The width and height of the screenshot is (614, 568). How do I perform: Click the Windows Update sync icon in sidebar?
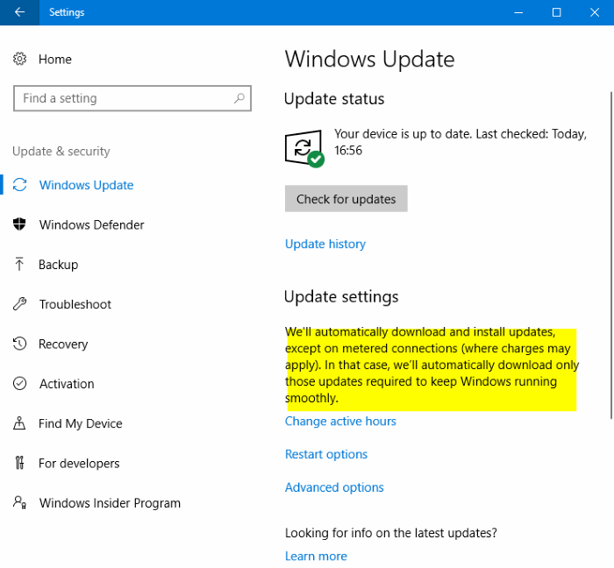click(19, 185)
